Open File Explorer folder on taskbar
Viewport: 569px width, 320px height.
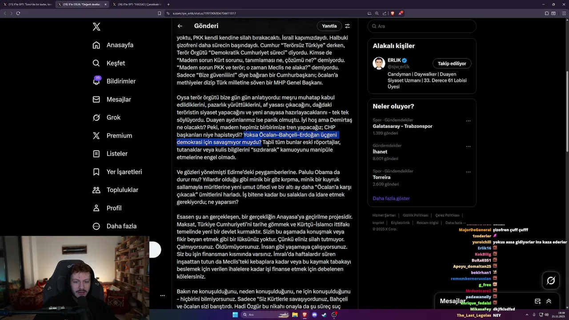click(295, 315)
